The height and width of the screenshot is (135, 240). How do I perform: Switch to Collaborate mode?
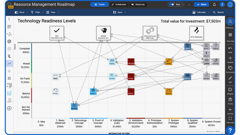coord(119,4)
